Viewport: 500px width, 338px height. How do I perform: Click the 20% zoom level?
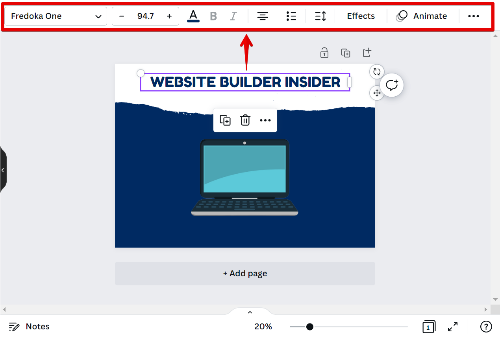263,327
